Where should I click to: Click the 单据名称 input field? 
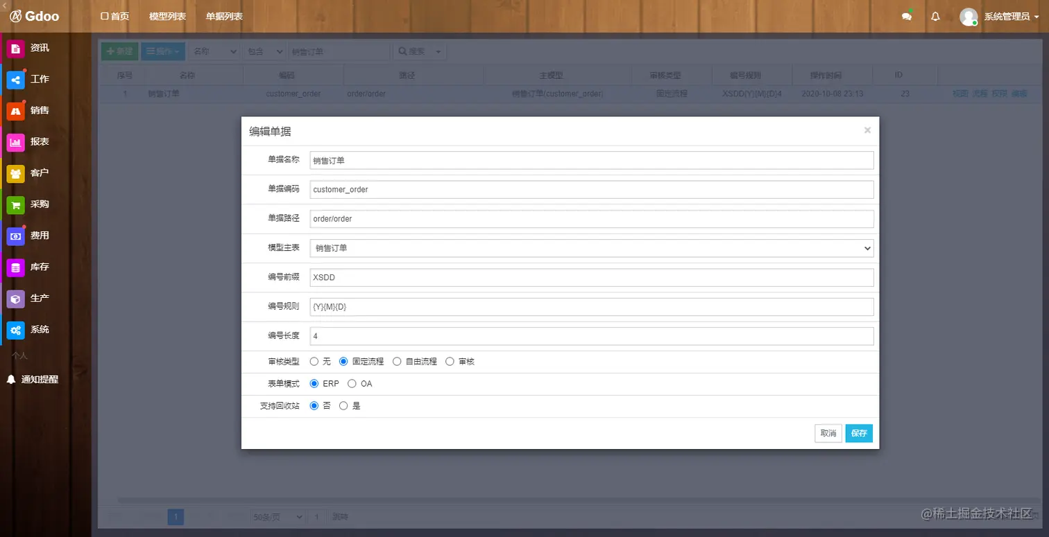tap(592, 160)
